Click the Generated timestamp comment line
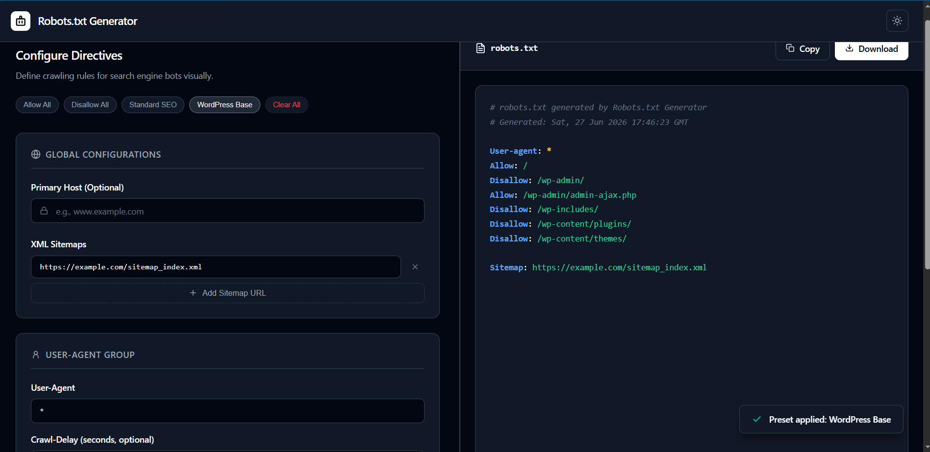This screenshot has width=930, height=452. [x=589, y=122]
